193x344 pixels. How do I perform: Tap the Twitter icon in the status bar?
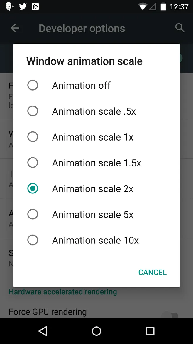point(22,6)
